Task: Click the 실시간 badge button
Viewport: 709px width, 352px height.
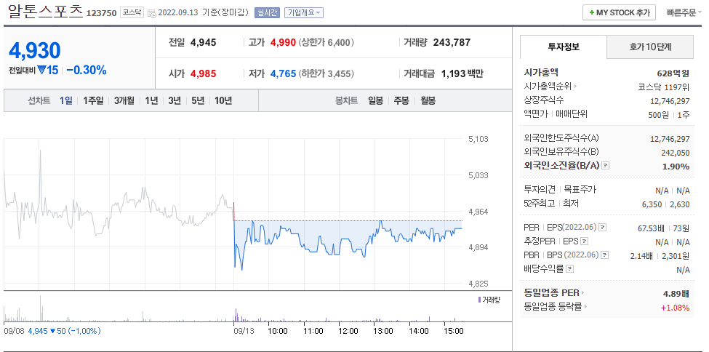Action: click(x=268, y=12)
